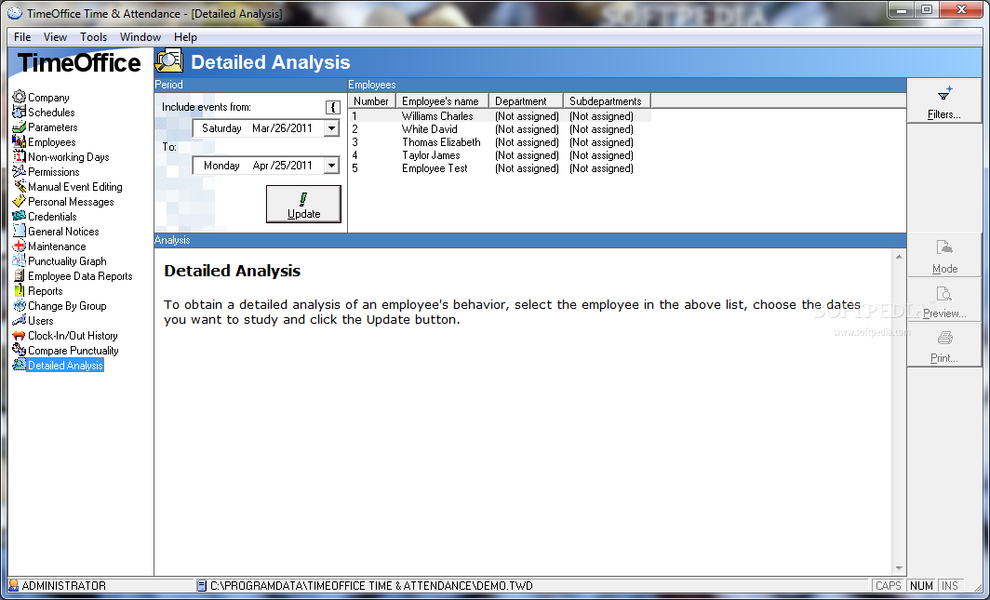990x600 pixels.
Task: Open the 'from' date dropdown arrow
Action: [331, 128]
